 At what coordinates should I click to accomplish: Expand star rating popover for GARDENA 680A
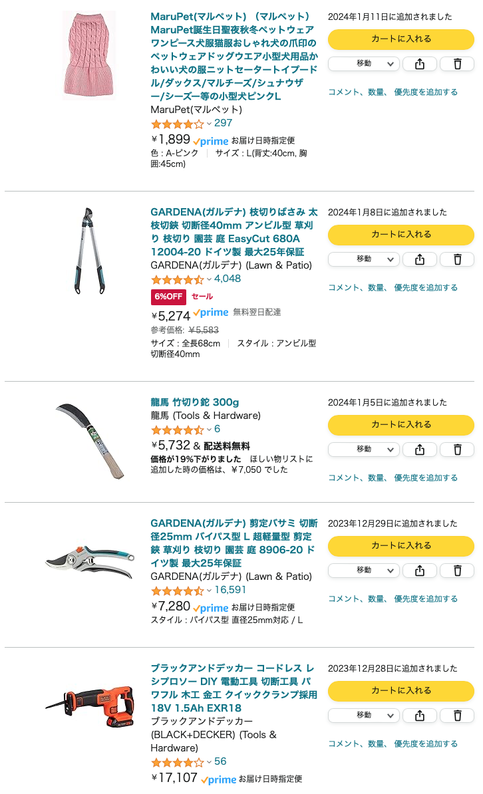coord(181,279)
